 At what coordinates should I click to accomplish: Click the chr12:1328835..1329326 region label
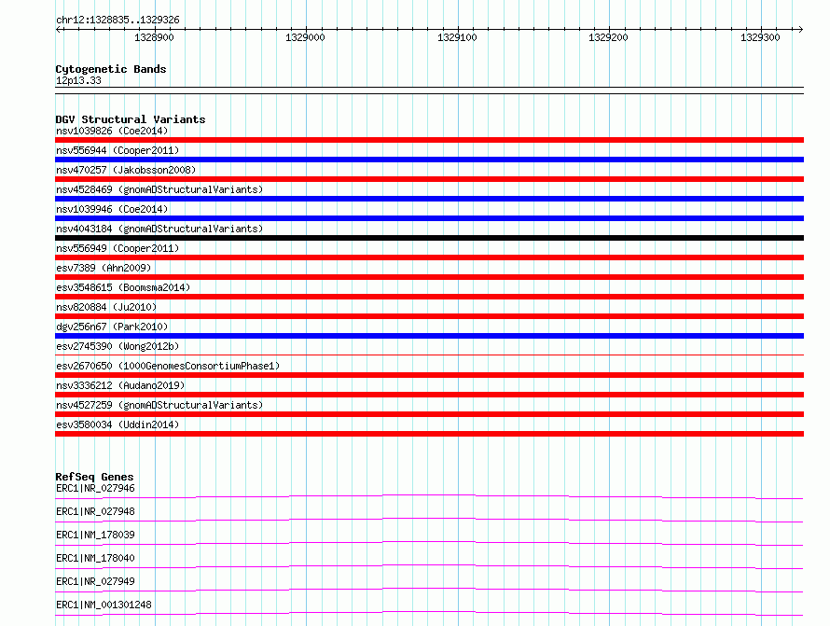point(118,20)
